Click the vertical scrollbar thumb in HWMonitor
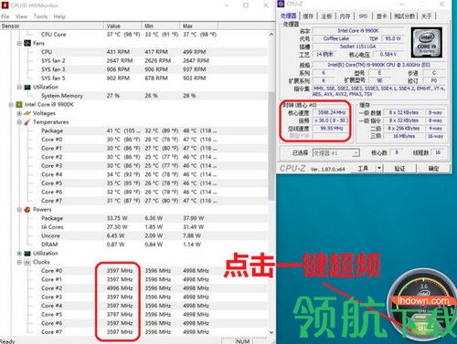The width and height of the screenshot is (457, 344). (271, 146)
